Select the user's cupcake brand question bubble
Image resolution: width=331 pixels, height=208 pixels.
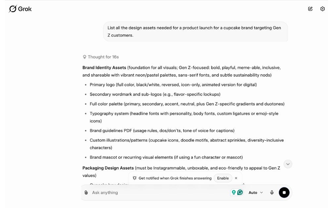point(195,31)
